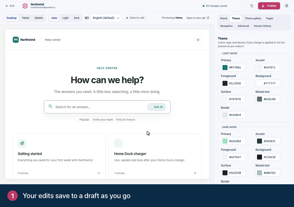Click the All changes saved status
The width and height of the screenshot is (294, 207).
(x=215, y=6)
